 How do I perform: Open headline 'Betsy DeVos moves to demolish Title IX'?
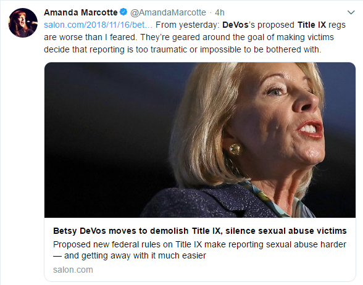200,231
